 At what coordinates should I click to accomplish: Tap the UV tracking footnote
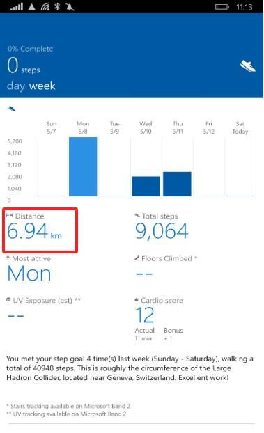66,414
